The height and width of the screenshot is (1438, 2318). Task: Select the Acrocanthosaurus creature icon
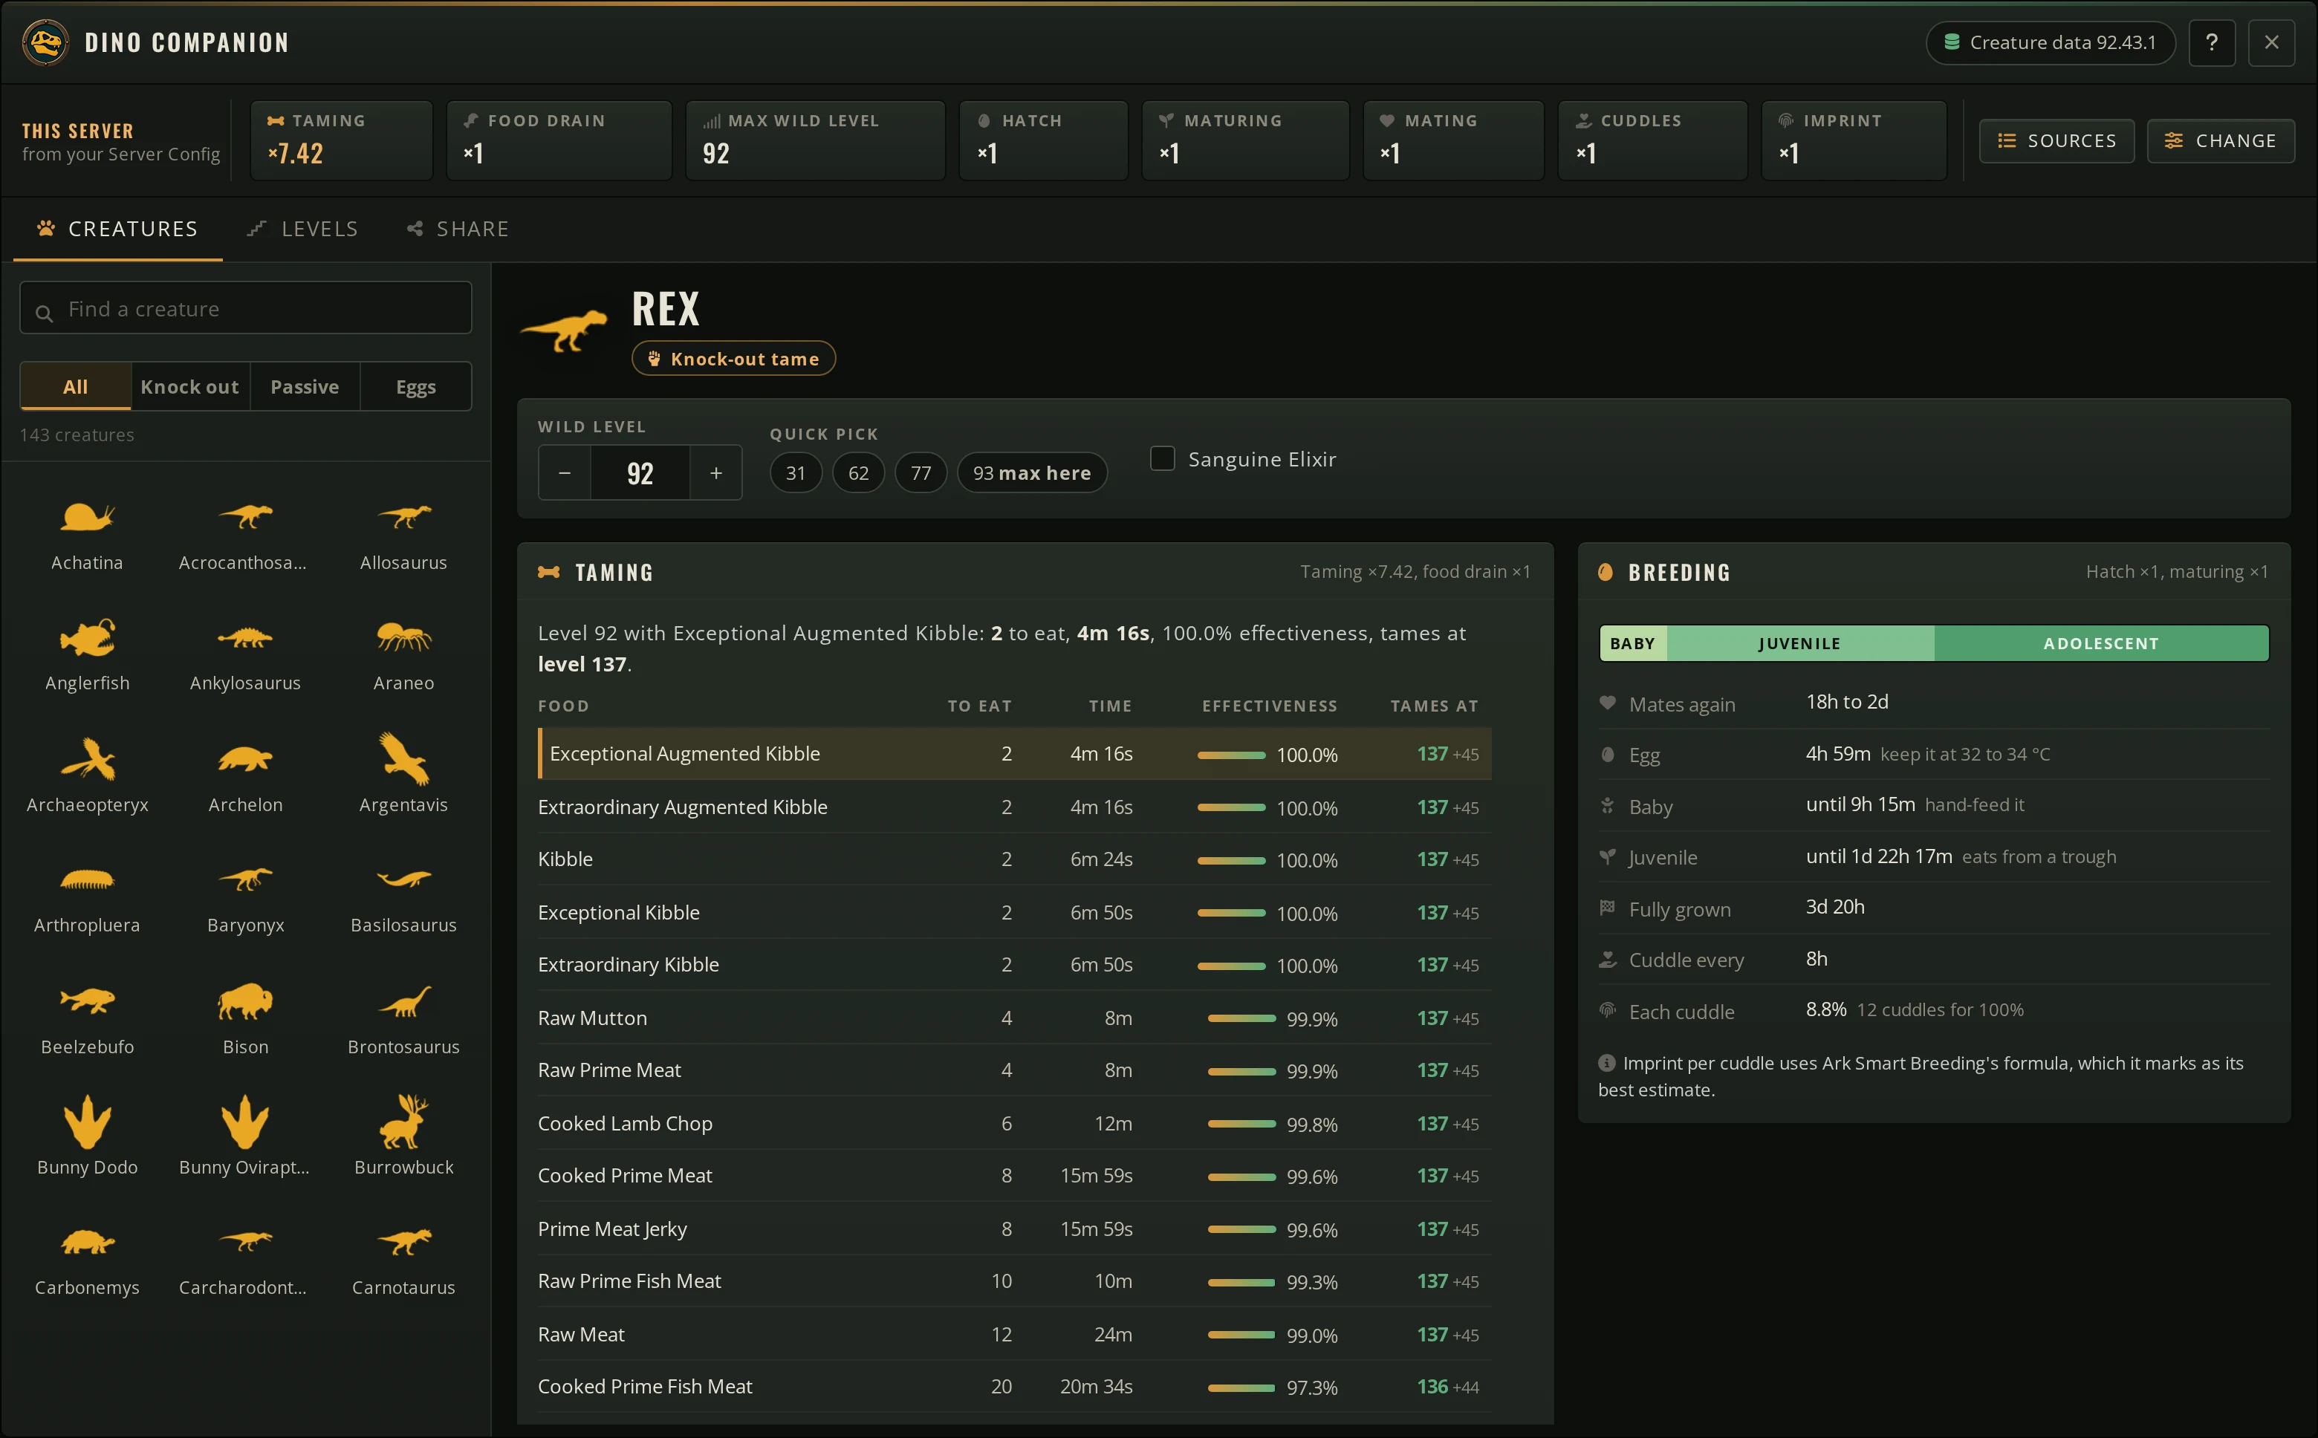(x=245, y=518)
